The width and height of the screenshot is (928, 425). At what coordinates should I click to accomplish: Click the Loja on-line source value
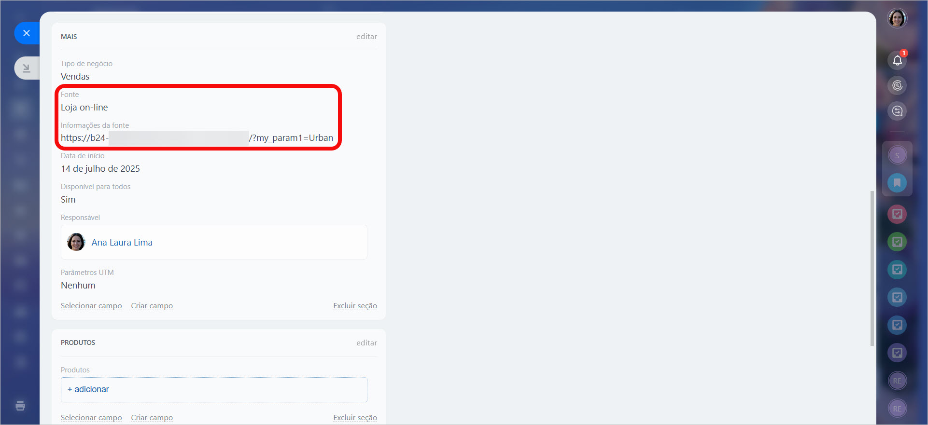[x=84, y=108]
